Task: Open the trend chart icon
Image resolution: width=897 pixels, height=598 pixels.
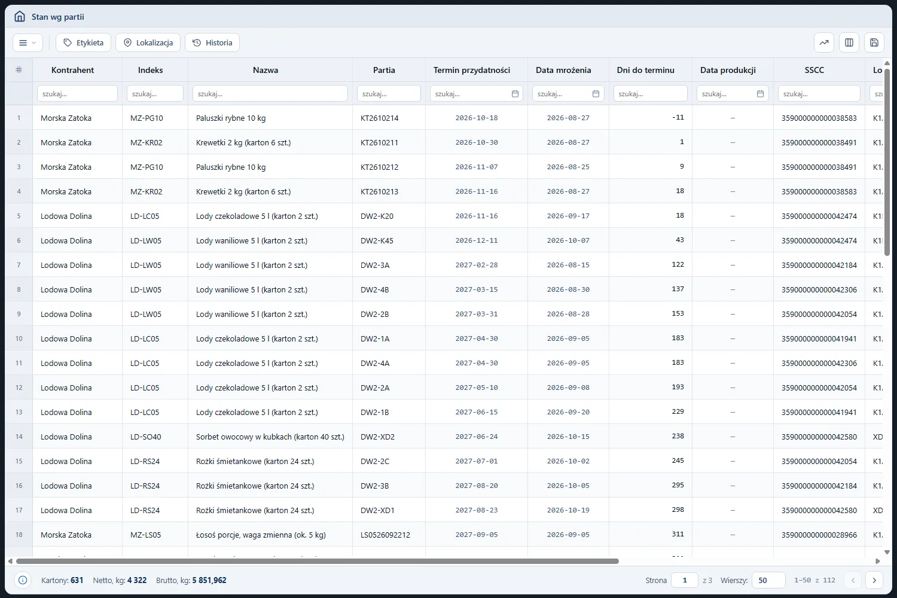Action: 824,42
